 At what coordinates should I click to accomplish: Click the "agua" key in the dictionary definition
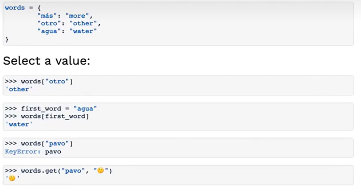(49, 31)
